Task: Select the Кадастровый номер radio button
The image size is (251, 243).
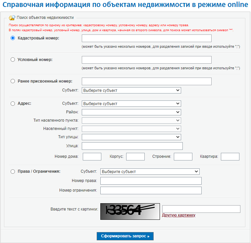Action: click(x=13, y=38)
